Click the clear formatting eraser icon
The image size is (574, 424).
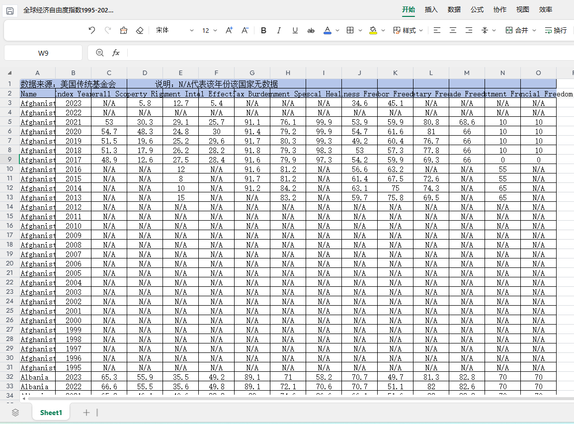140,30
